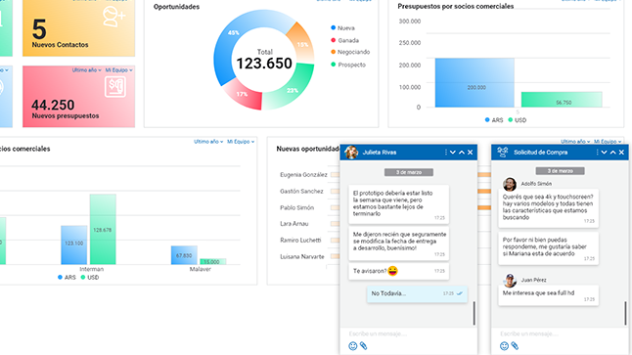Open 'Mi Equipo' dropdown on Nuevos presupuestos card
Screen dimensions: 632x355
click(x=119, y=70)
